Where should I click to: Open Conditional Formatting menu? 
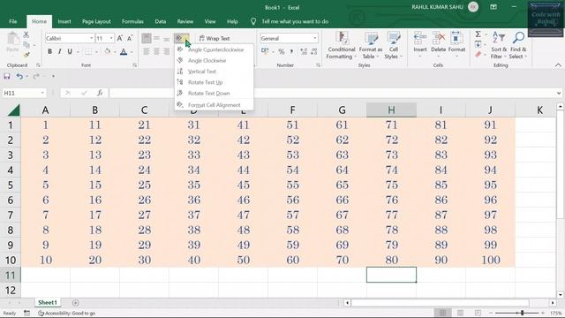pos(342,45)
